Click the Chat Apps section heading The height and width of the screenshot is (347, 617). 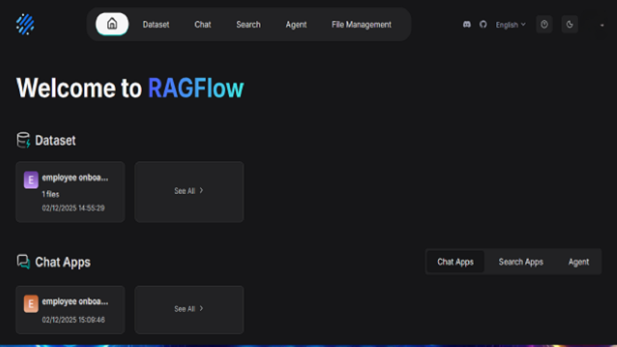coord(63,262)
